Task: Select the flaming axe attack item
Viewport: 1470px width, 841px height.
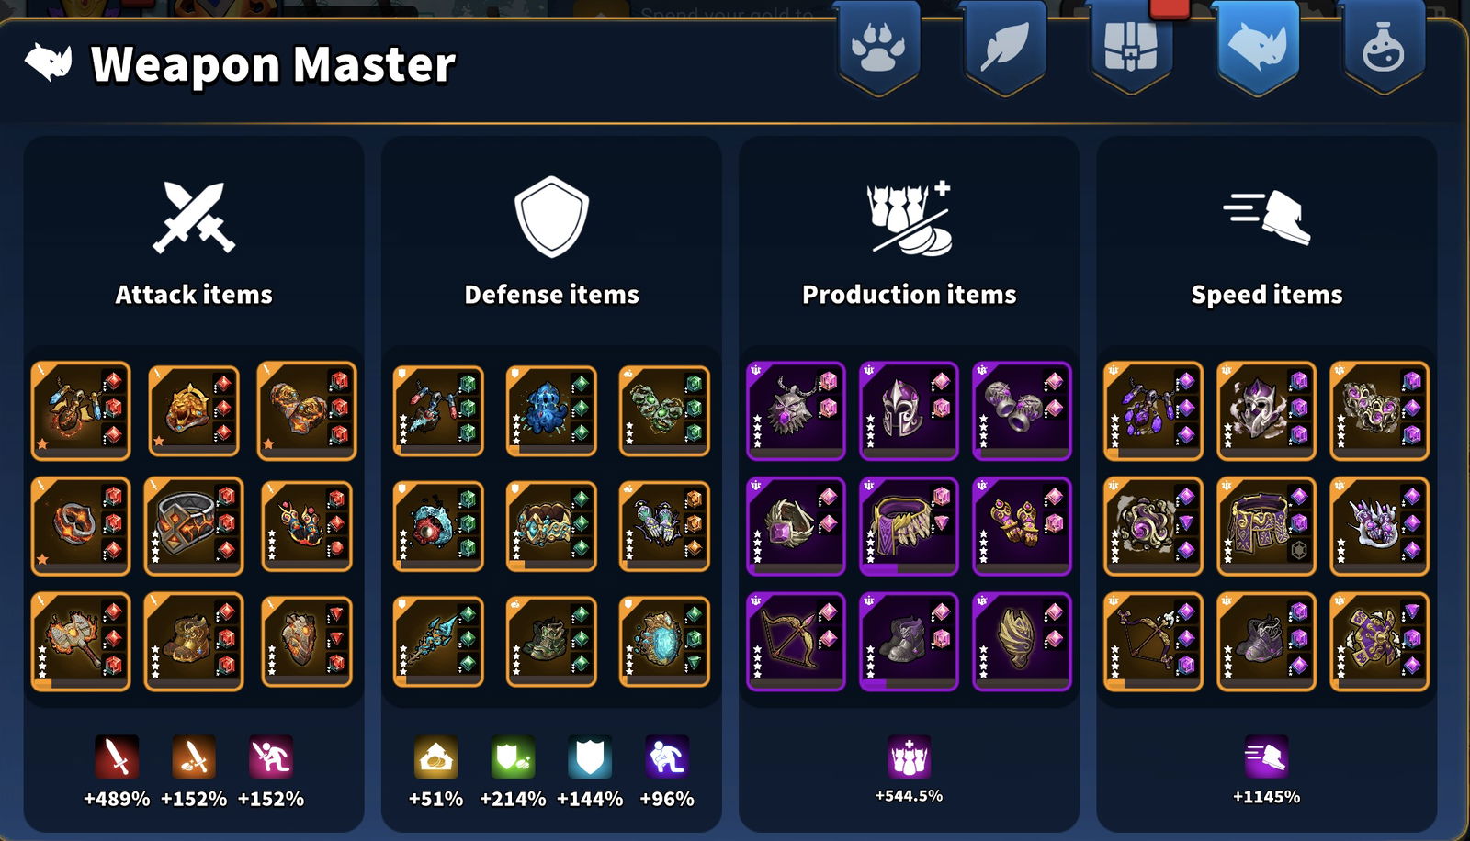Action: pos(81,642)
